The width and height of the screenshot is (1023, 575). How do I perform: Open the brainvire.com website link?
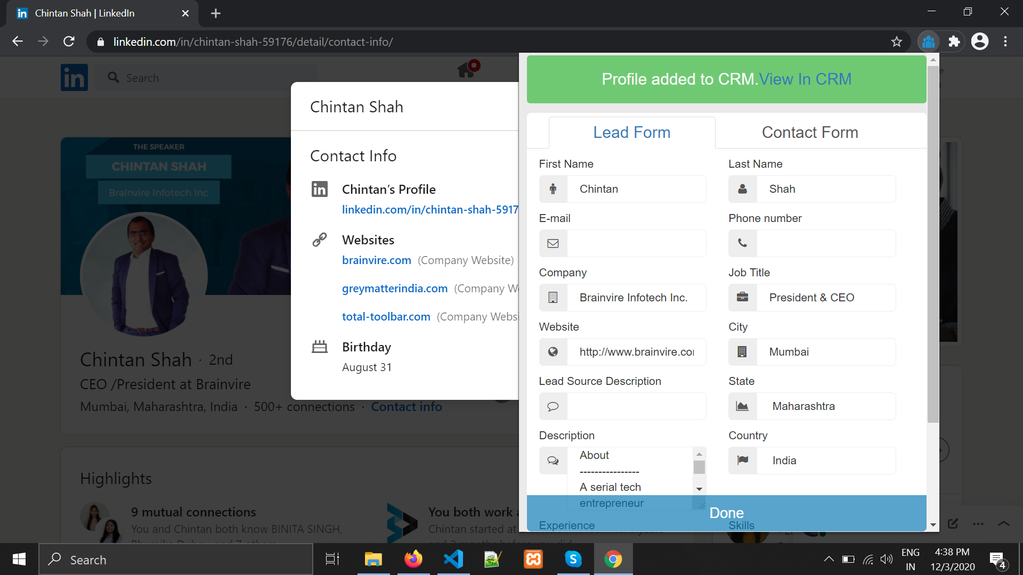click(x=377, y=260)
